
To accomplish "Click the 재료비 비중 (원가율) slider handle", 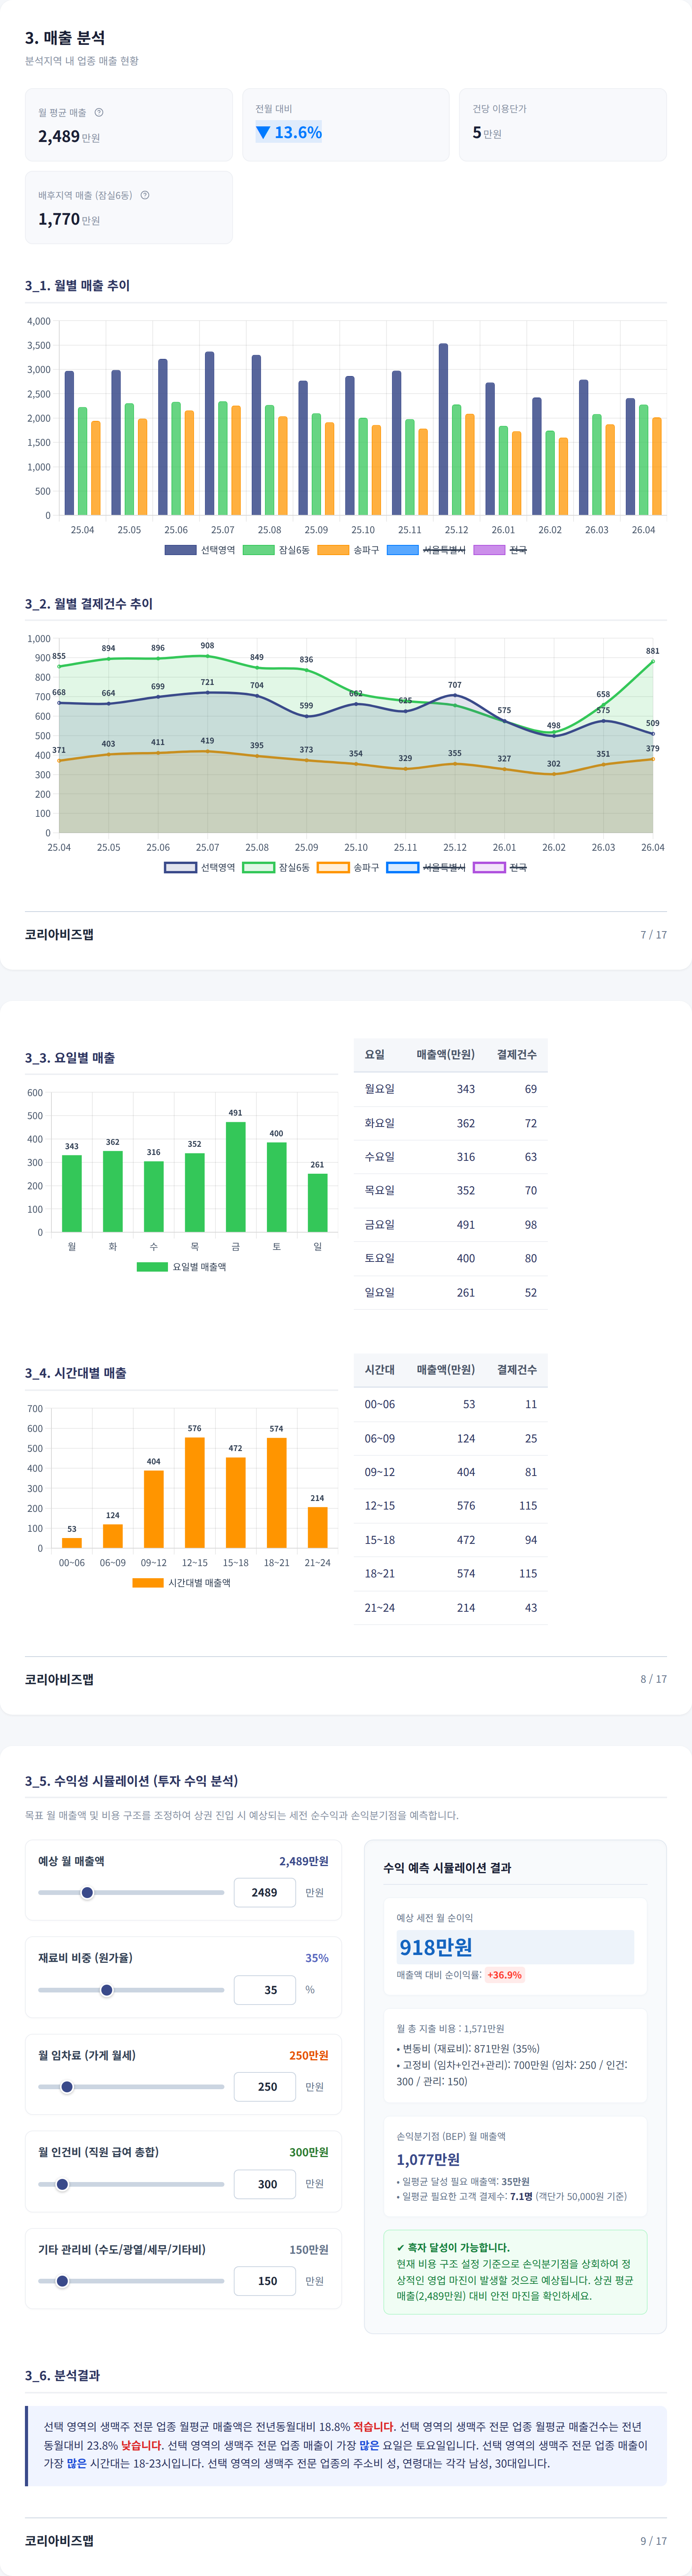I will coord(107,1990).
